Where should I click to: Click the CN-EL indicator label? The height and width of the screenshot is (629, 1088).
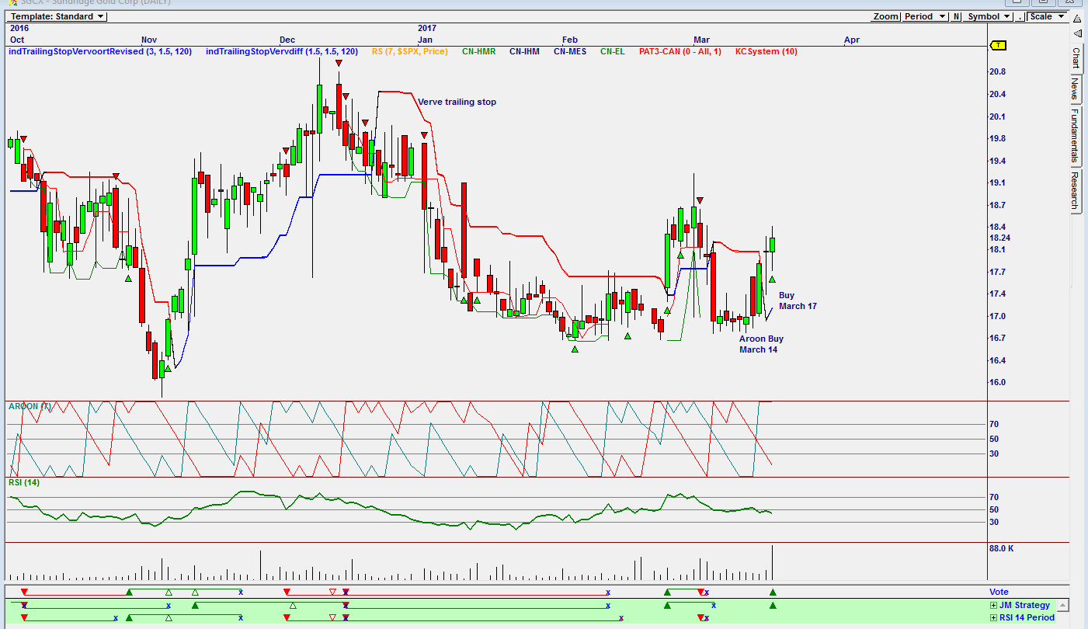tap(613, 52)
